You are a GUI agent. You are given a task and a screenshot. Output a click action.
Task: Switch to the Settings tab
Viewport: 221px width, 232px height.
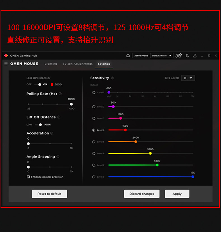[104, 64]
